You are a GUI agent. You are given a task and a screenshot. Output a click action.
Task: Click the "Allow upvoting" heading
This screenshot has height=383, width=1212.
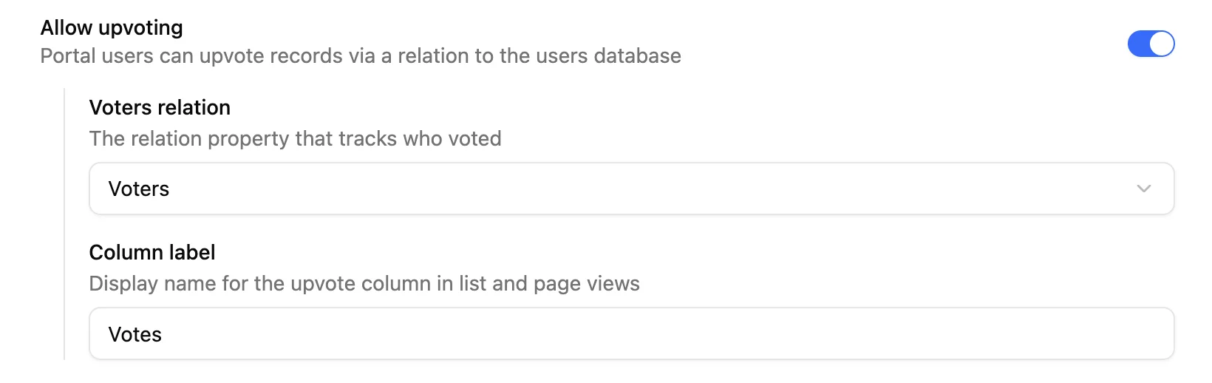pyautogui.click(x=112, y=28)
